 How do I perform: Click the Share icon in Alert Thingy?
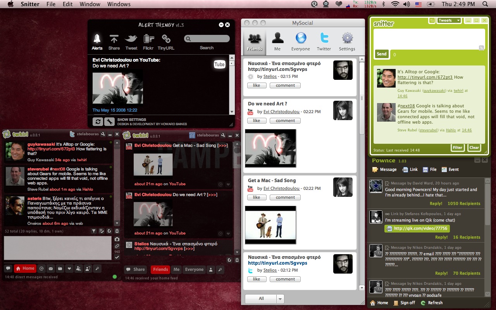114,42
